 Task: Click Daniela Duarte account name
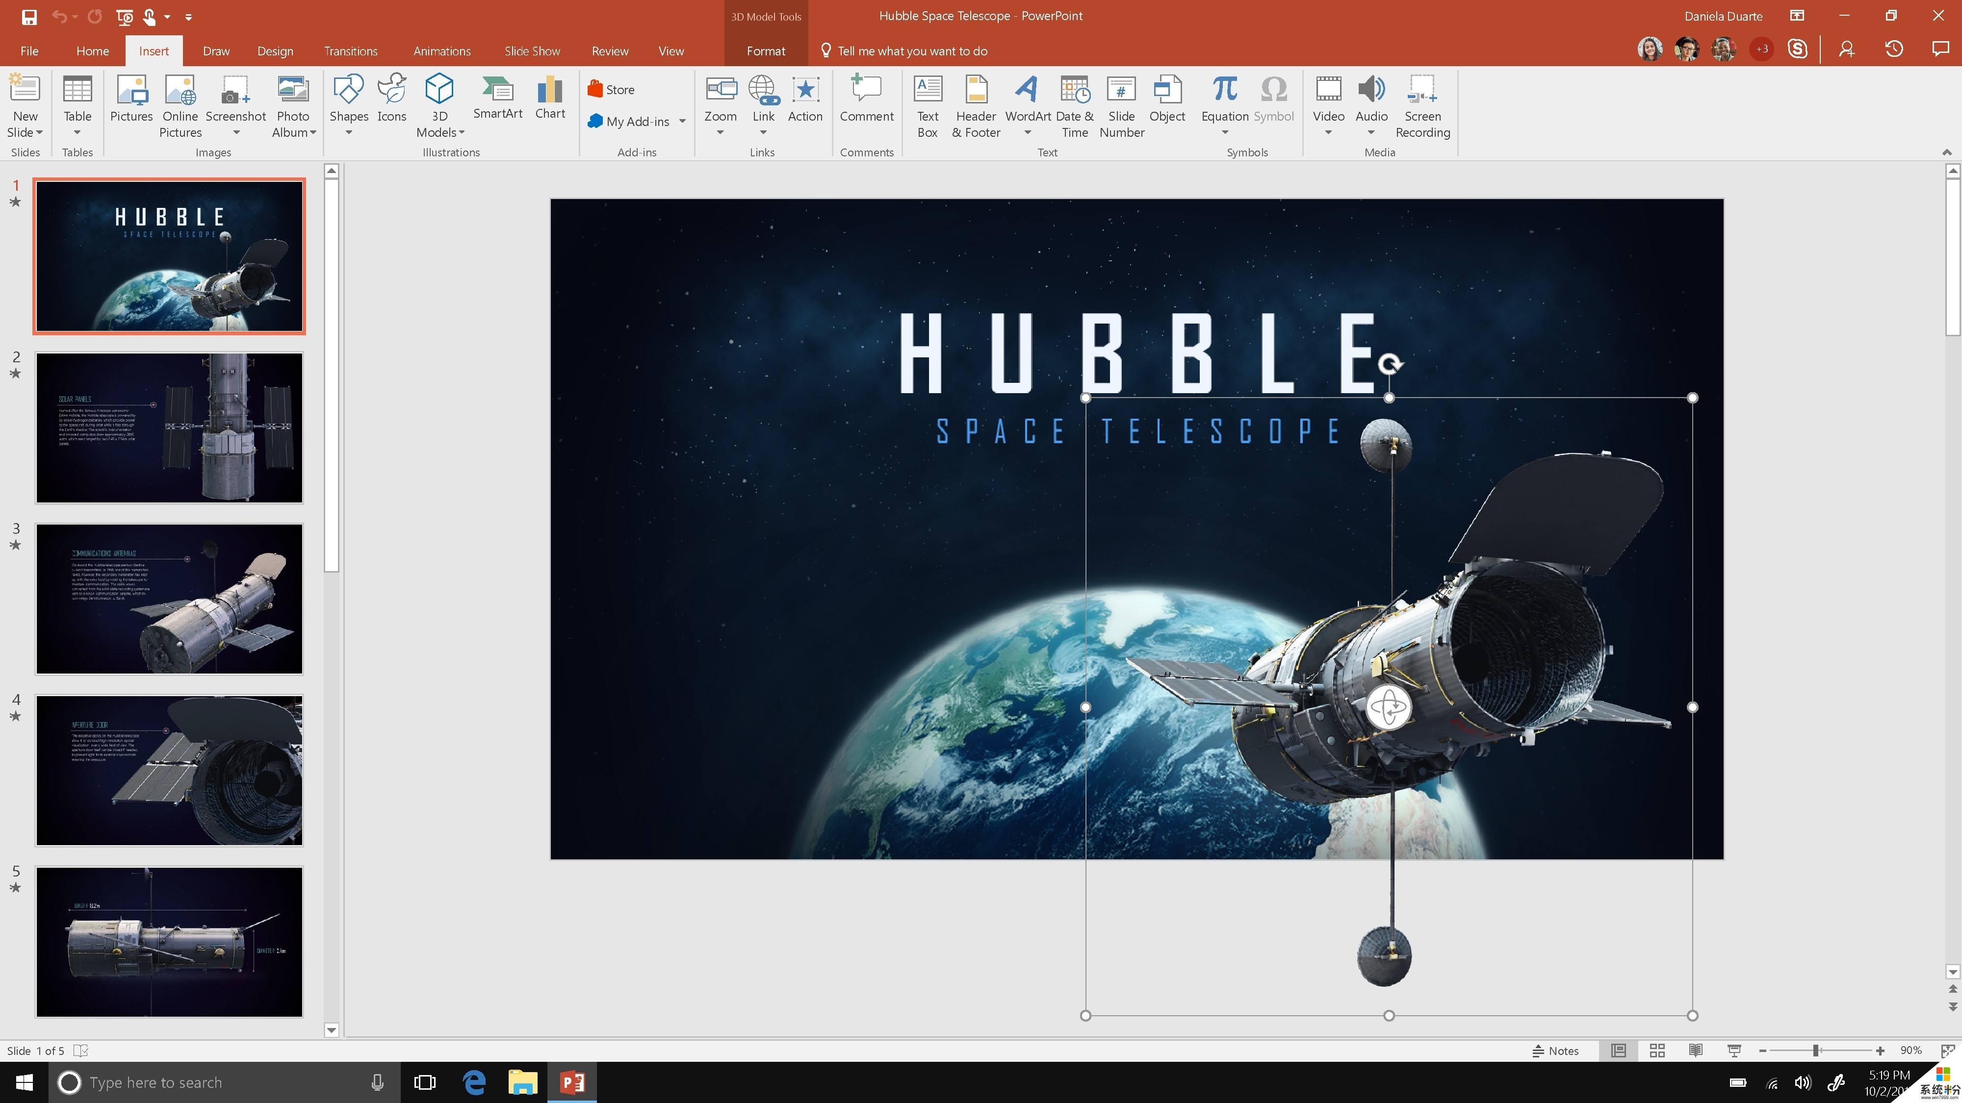(1723, 16)
